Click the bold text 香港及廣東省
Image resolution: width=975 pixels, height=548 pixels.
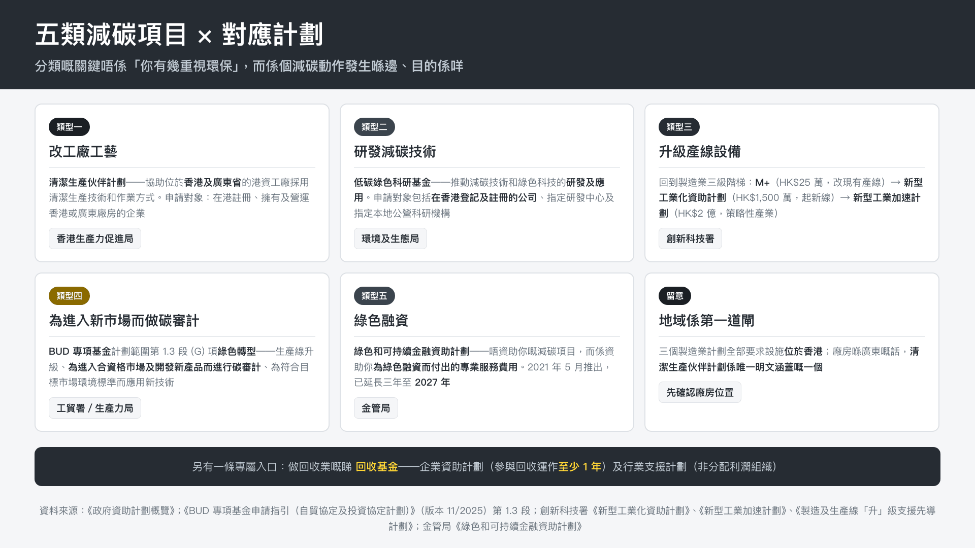213,182
